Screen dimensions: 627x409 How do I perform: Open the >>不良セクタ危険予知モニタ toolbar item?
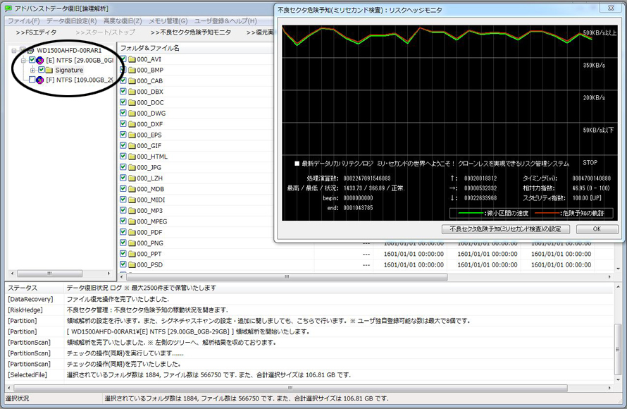pos(191,32)
